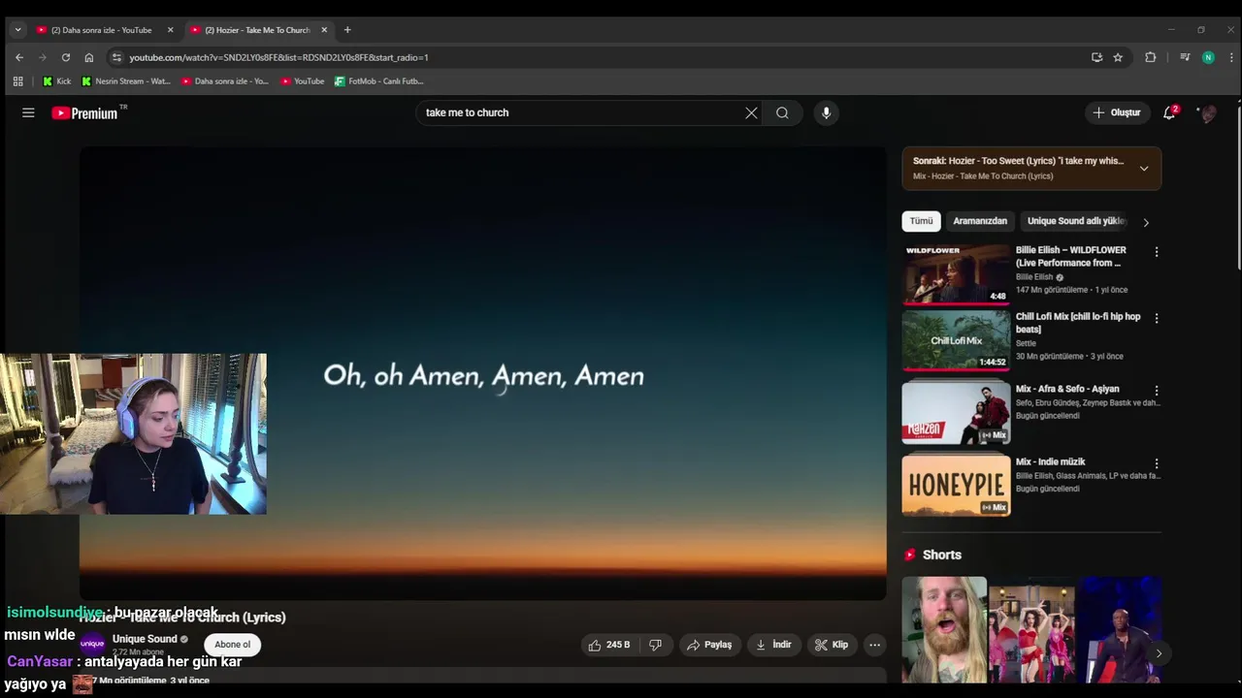Download video with İndir button
Screen dimensions: 1242x698
pyautogui.click(x=773, y=645)
